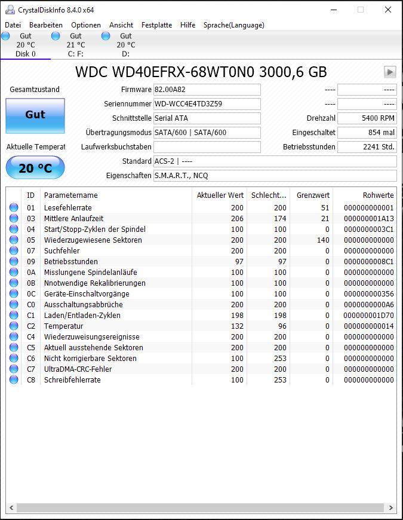Image resolution: width=403 pixels, height=520 pixels.
Task: Click status icon of Misslungene Spindelanläufe row
Action: [x=14, y=273]
